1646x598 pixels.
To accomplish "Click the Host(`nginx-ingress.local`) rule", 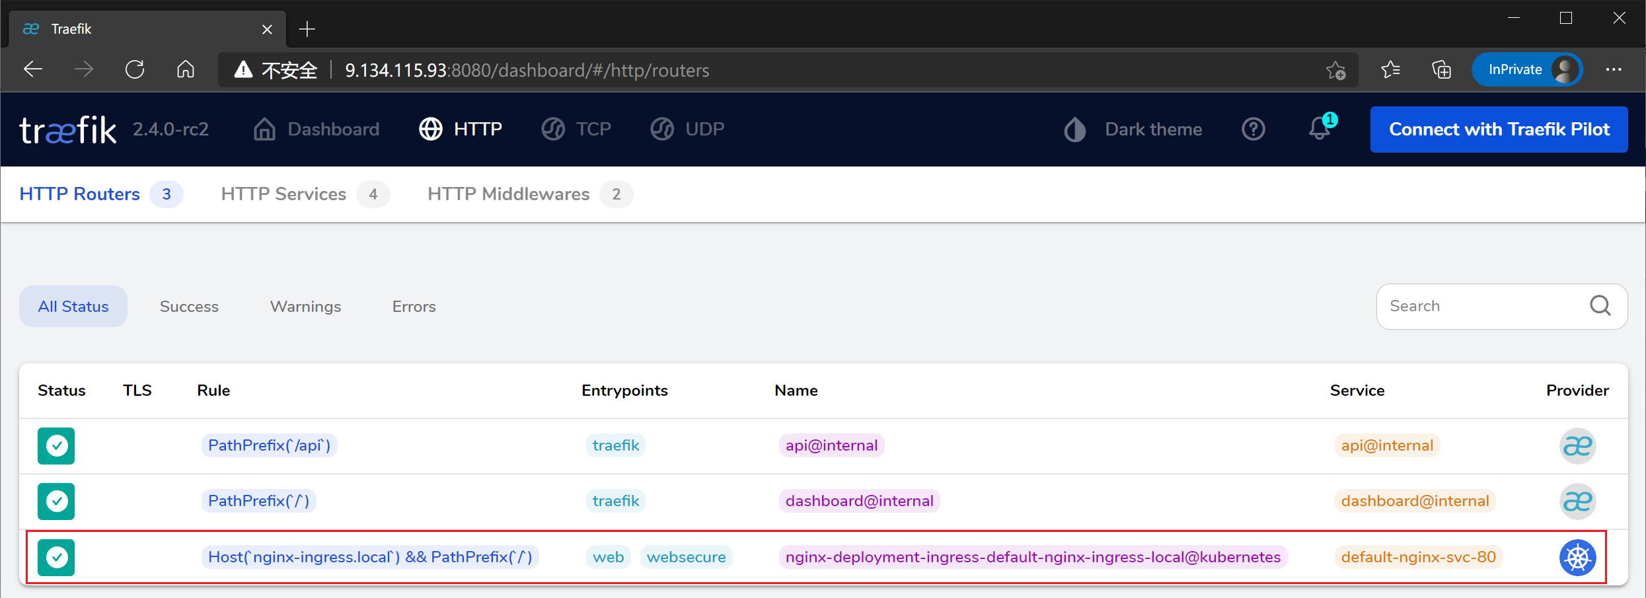I will coord(370,557).
